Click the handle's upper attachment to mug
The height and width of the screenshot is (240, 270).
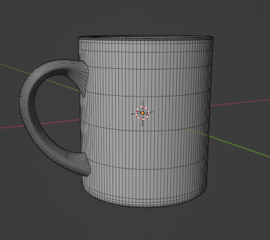click(83, 77)
